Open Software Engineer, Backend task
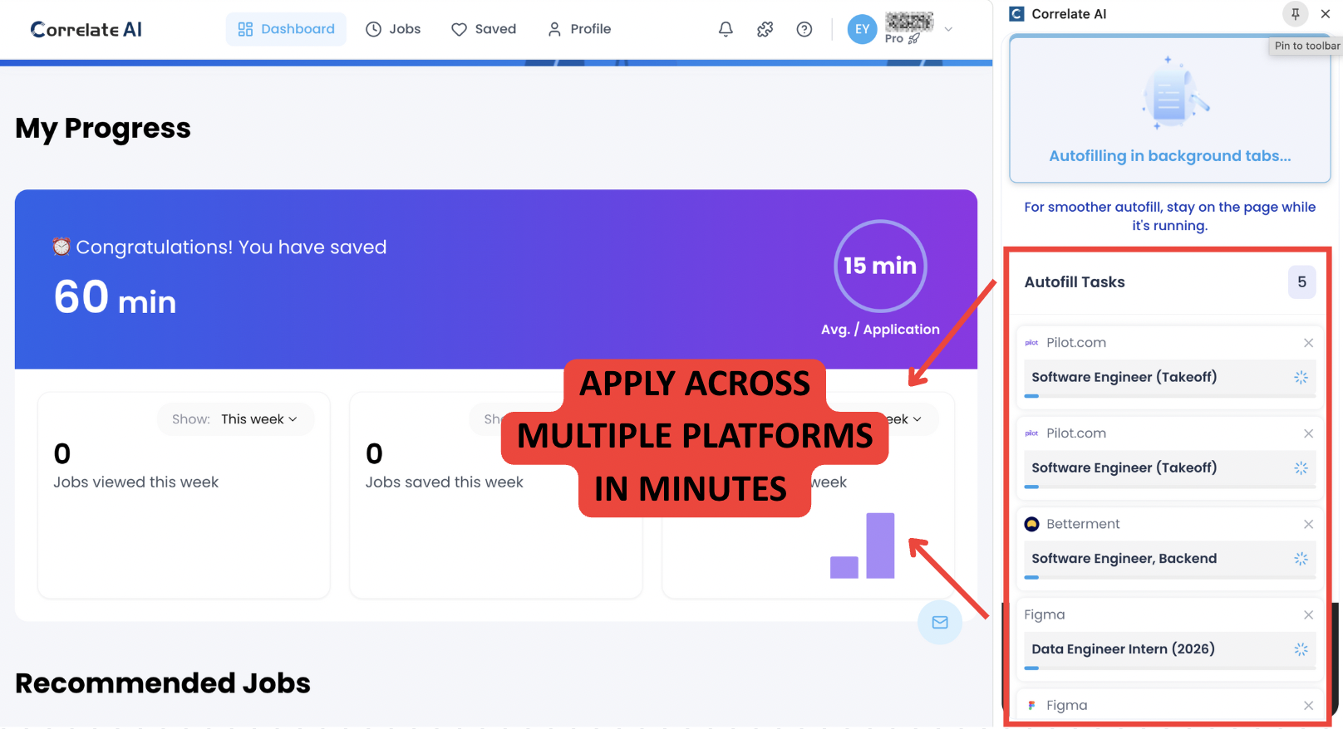 coord(1169,559)
